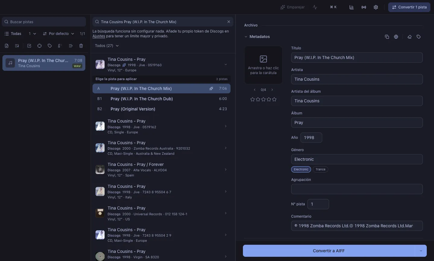Click the tag icon in track toolbar
This screenshot has width=434, height=261.
click(x=50, y=46)
